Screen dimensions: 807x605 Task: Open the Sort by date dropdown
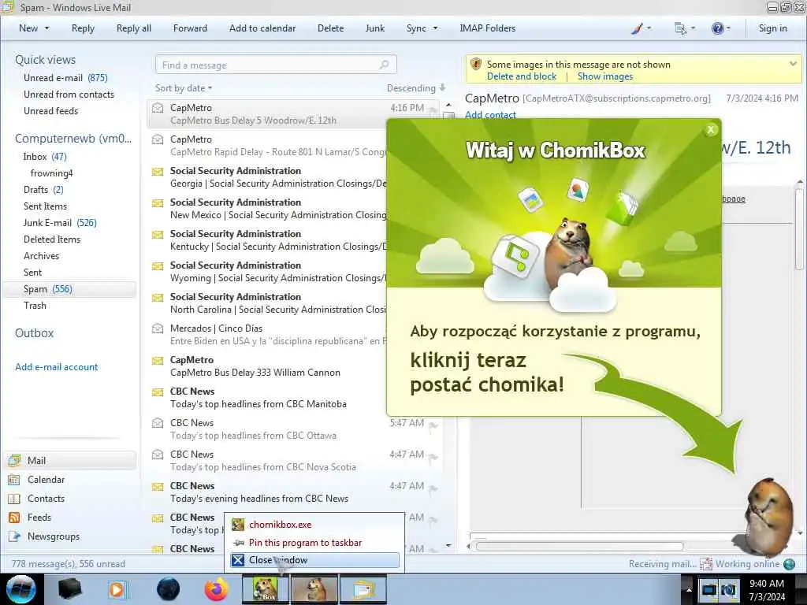(x=184, y=88)
